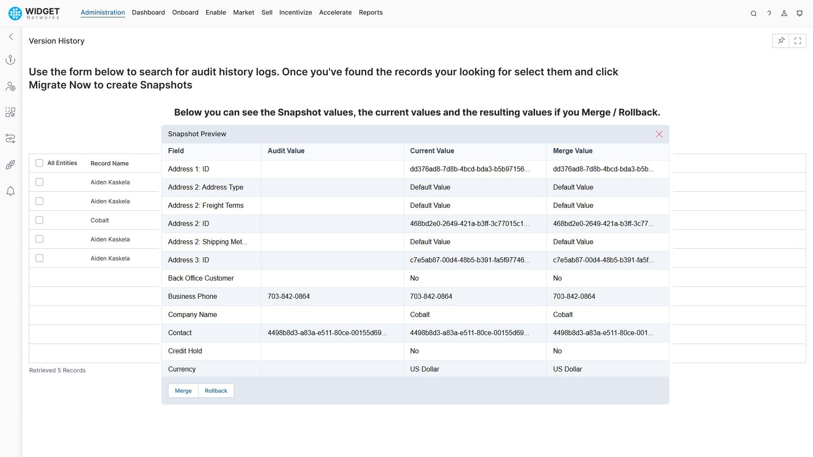This screenshot has height=457, width=813.
Task: Open user settings icon in sidebar
Action: (x=10, y=86)
